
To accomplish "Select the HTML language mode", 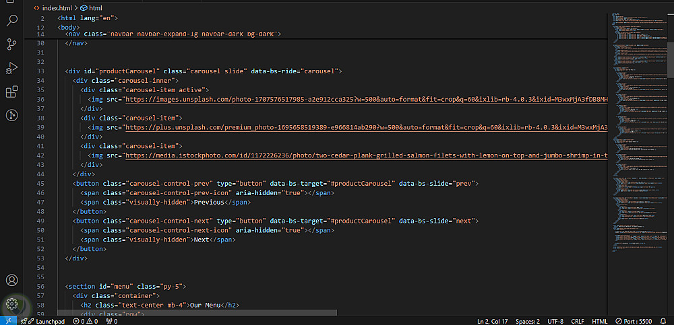I will point(599,321).
